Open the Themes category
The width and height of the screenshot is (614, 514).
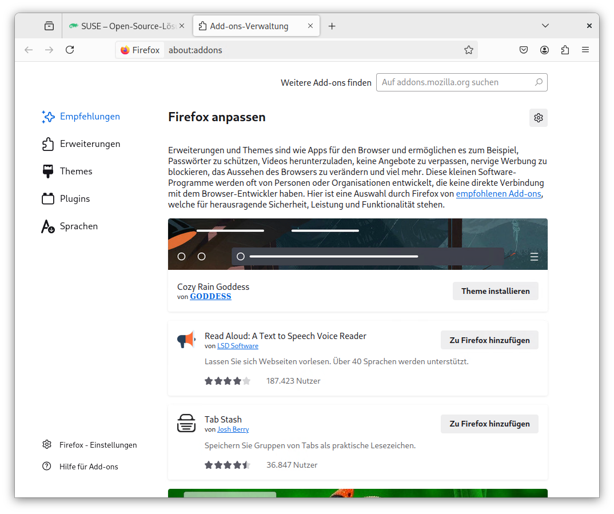click(76, 172)
